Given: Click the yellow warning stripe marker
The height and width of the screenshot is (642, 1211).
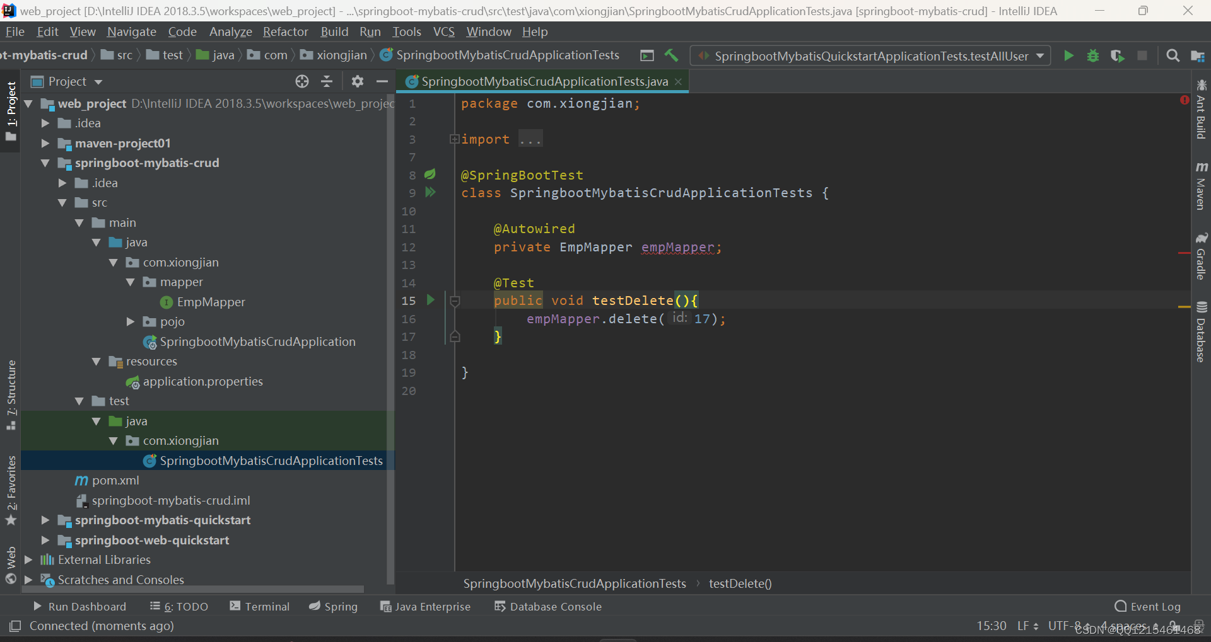Looking at the screenshot, I should (1184, 307).
